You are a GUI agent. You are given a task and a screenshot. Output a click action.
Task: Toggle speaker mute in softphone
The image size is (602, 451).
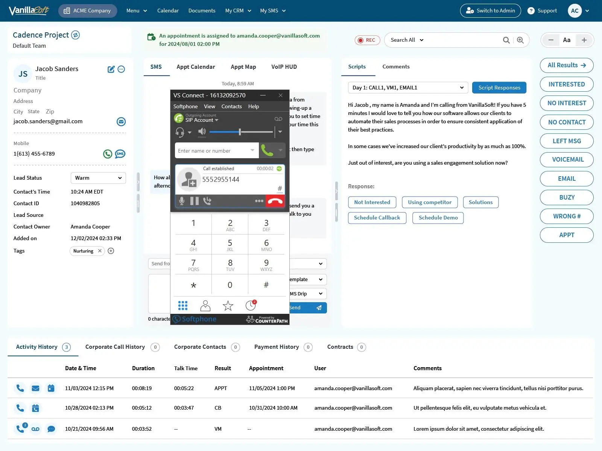pyautogui.click(x=202, y=132)
